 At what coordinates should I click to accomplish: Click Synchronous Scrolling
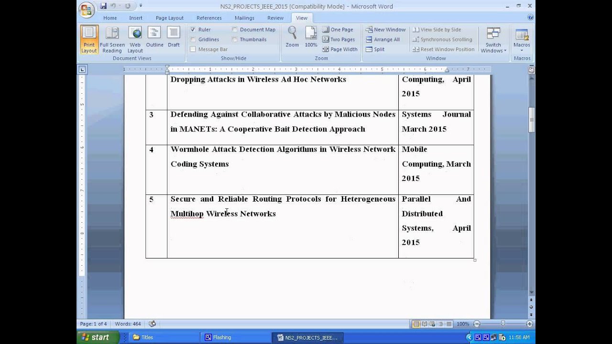[442, 40]
